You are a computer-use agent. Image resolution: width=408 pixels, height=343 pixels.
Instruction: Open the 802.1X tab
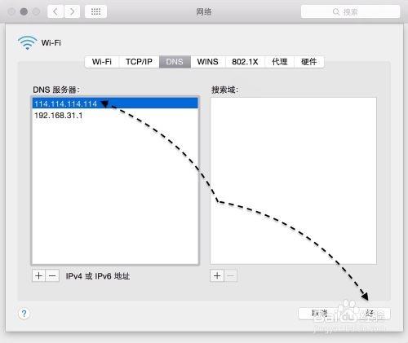click(x=245, y=62)
